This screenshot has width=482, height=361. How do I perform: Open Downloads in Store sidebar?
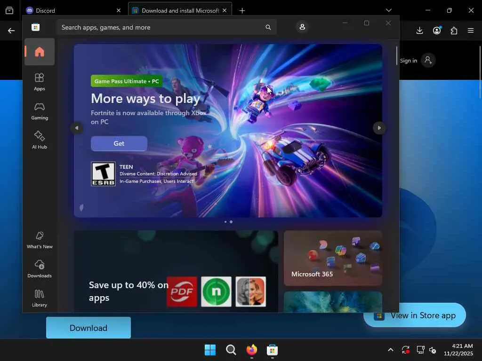40,269
